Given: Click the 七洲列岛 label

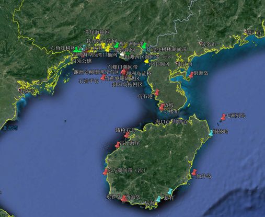Looking at the screenshot, I should coord(236,116).
